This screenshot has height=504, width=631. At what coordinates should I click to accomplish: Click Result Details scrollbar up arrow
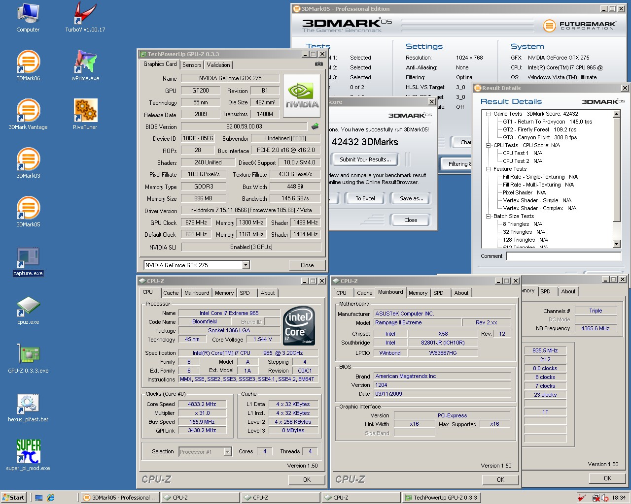616,114
